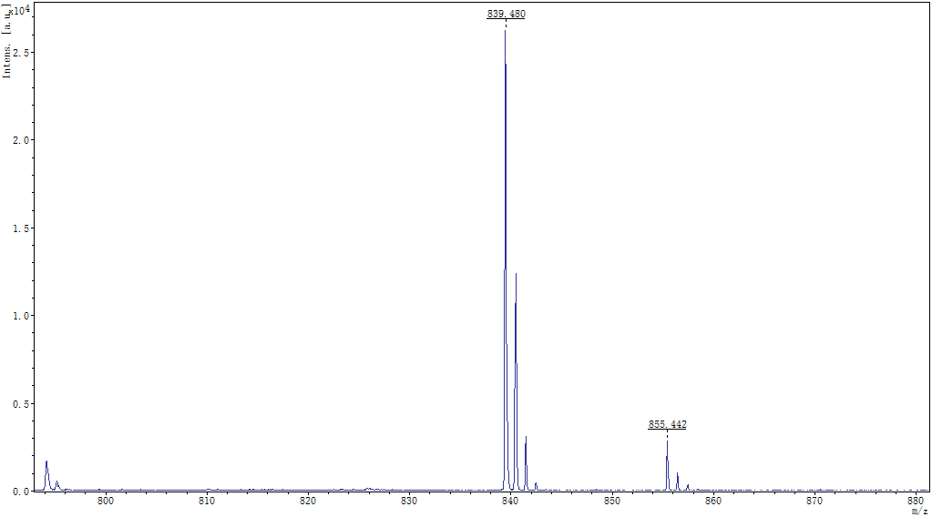Click the m/z axis title

tap(919, 511)
